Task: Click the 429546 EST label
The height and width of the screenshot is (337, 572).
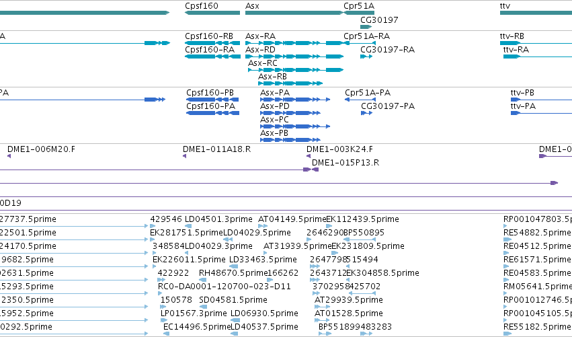Action: point(166,219)
